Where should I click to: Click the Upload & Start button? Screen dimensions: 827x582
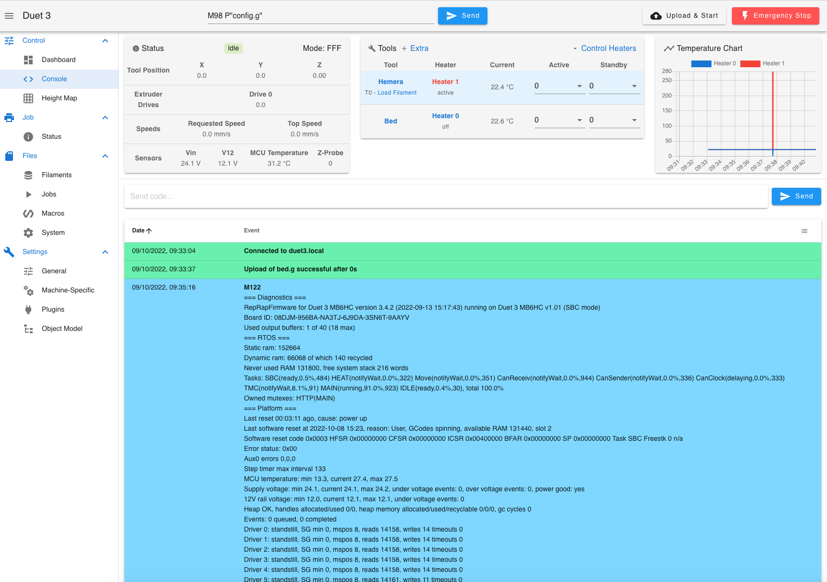[684, 16]
